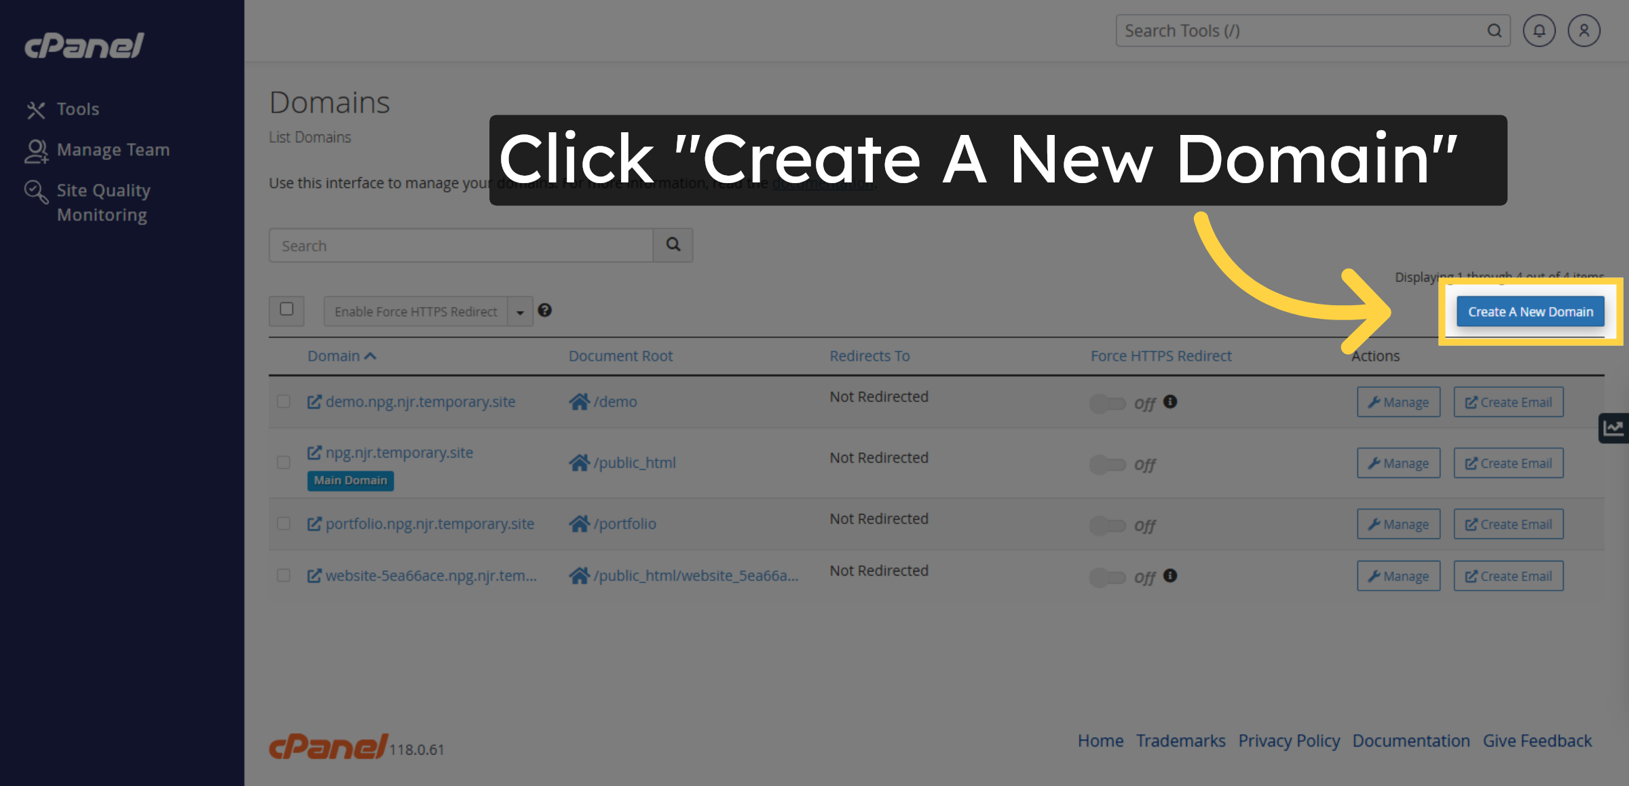The image size is (1629, 786).
Task: Toggle Force HTTPS for npg.njr.temporary.site
Action: [x=1108, y=465]
